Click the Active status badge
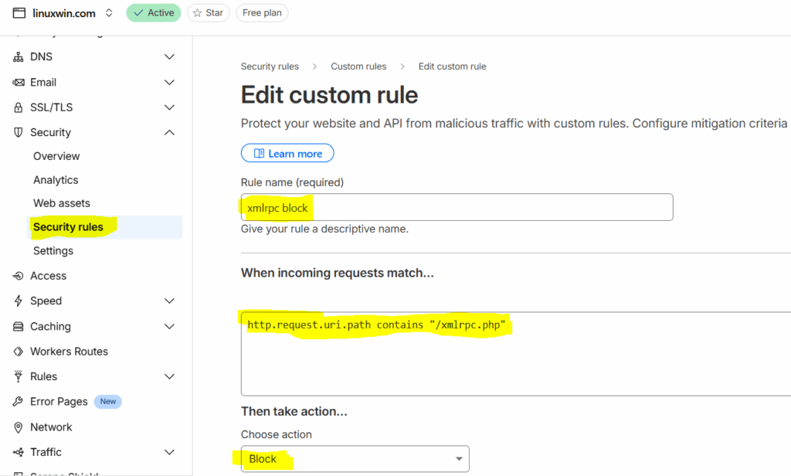791x476 pixels. (x=154, y=13)
